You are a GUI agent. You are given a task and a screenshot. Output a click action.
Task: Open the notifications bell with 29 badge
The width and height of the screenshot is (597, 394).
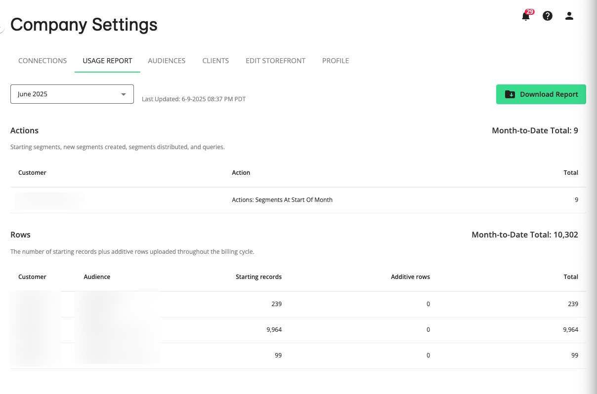(526, 15)
